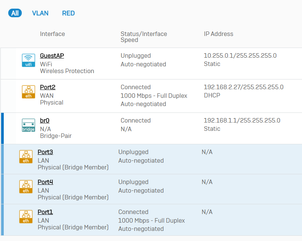Viewport: 302px width, 241px height.
Task: Switch to the VLAN tab
Action: pyautogui.click(x=40, y=13)
